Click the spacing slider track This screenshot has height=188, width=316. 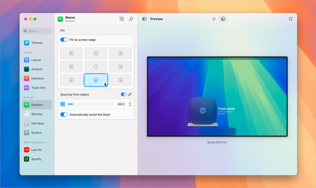(91, 104)
